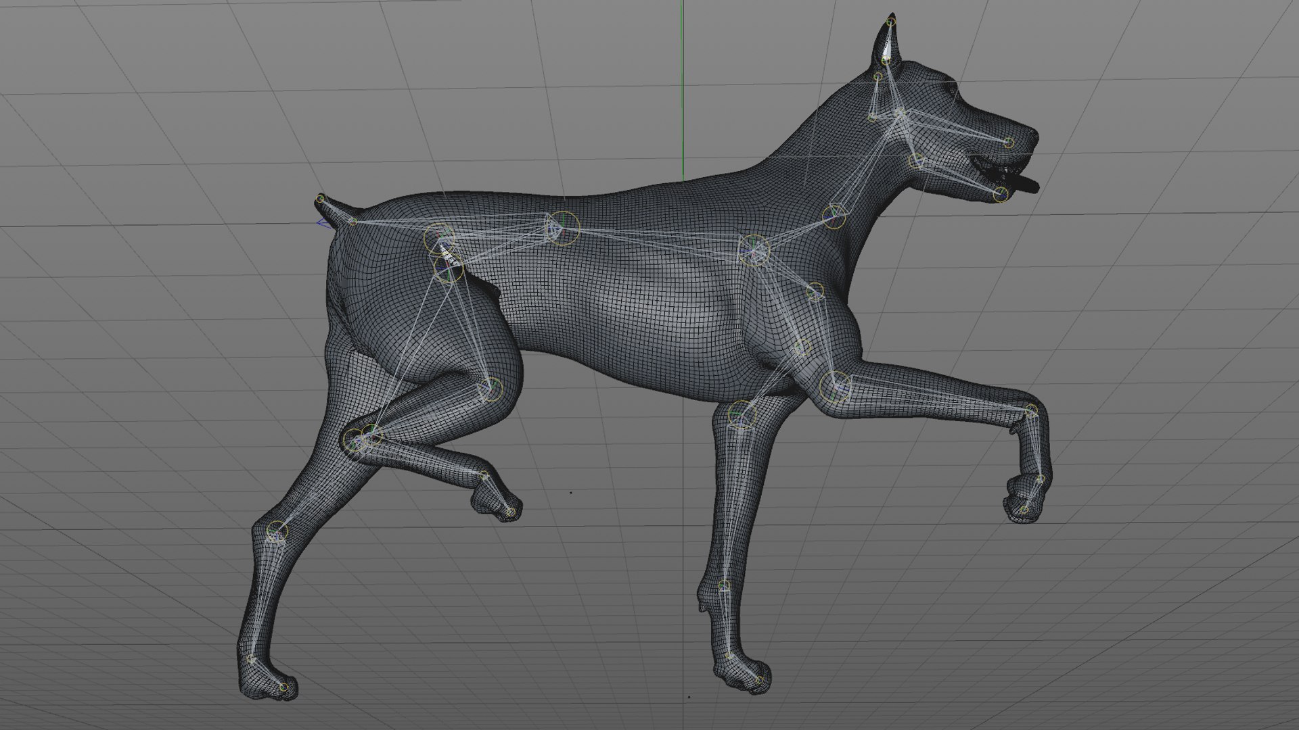
Task: Select the elbow joint of the raised front leg
Action: click(835, 387)
